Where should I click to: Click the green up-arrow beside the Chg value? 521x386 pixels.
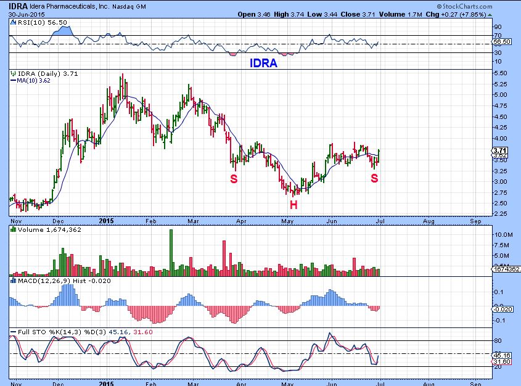point(490,15)
